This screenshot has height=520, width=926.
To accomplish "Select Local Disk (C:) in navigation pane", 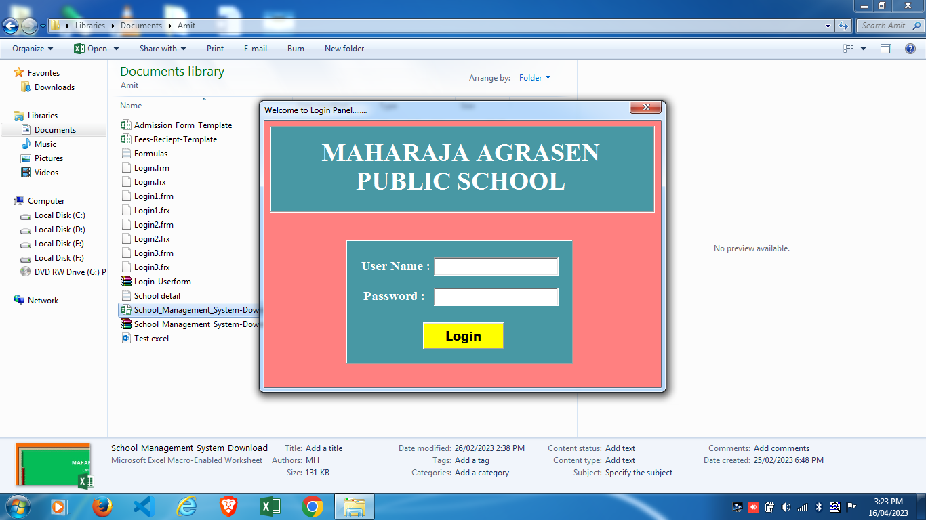I will (x=60, y=215).
